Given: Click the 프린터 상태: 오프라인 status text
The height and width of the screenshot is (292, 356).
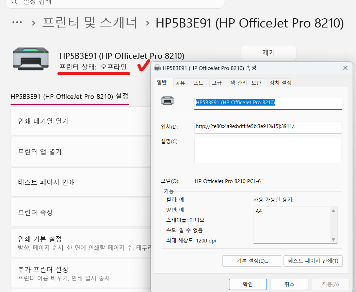Looking at the screenshot, I should click(x=93, y=67).
